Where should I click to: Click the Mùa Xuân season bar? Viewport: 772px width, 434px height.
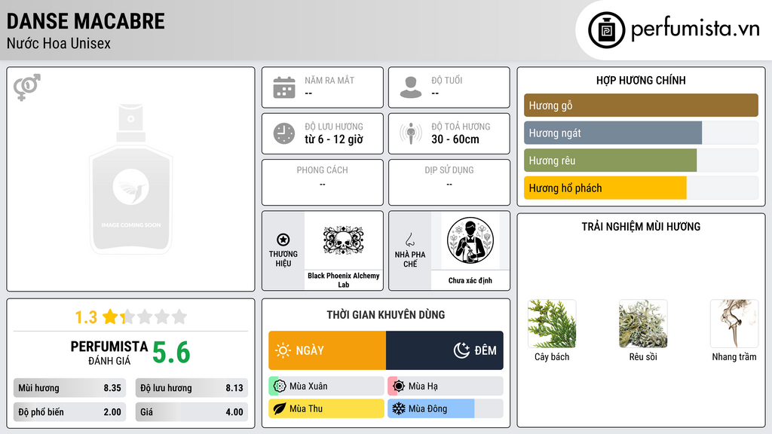[x=326, y=387]
